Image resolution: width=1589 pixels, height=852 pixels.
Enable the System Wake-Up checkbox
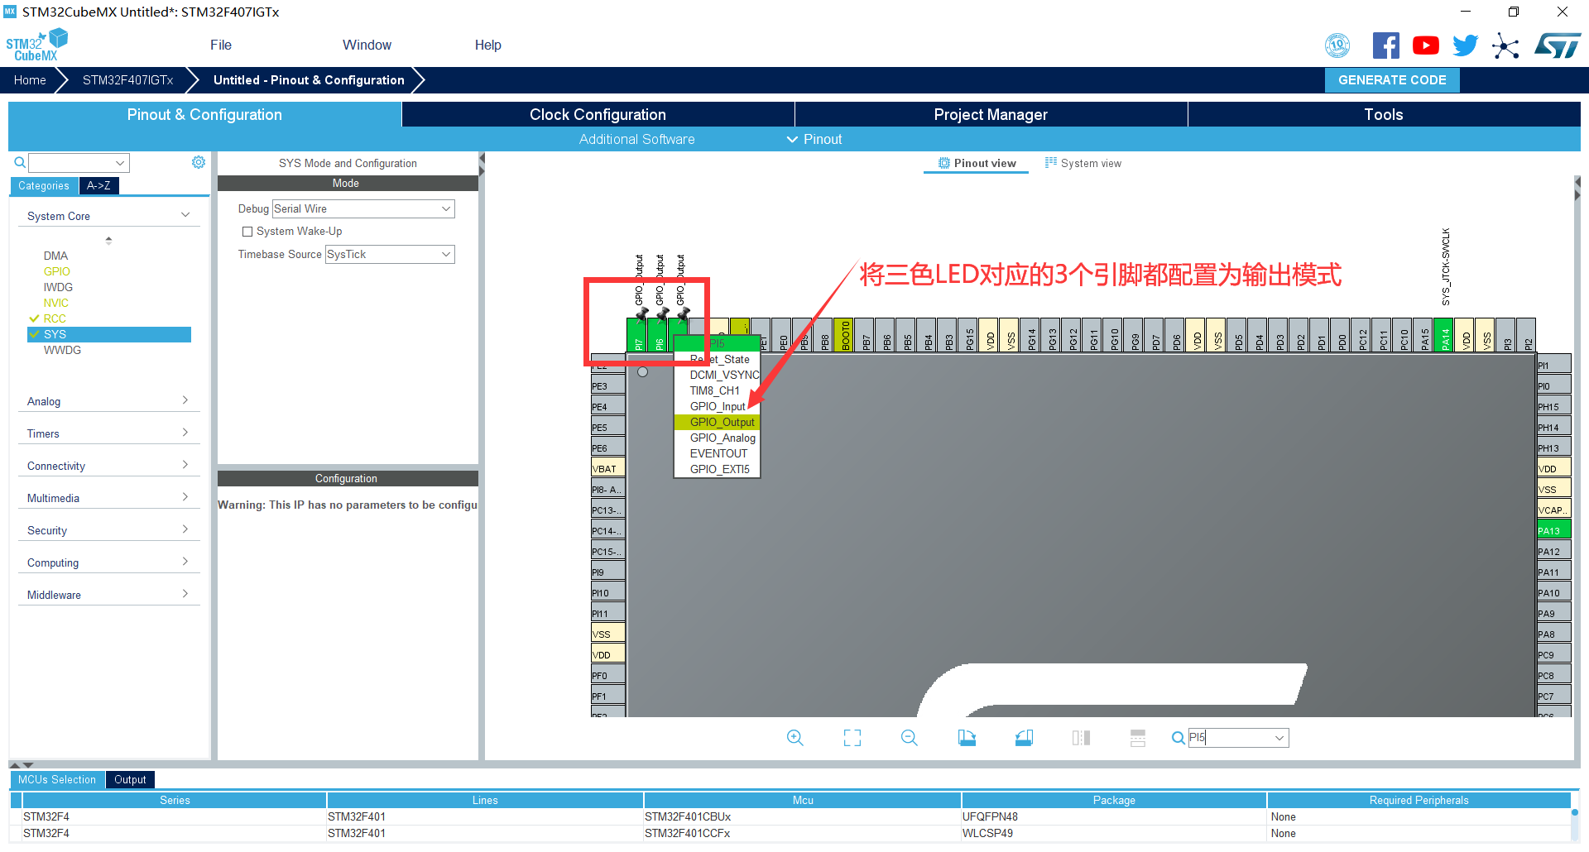click(247, 232)
